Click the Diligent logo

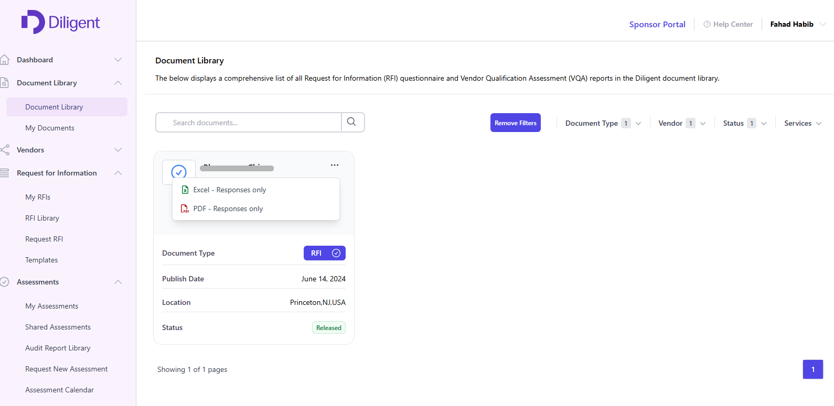click(x=60, y=22)
